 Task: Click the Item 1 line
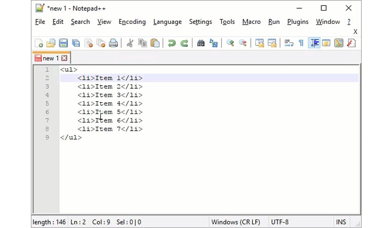pyautogui.click(x=110, y=78)
